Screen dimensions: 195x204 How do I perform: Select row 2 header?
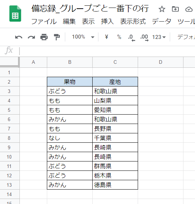tap(10, 82)
